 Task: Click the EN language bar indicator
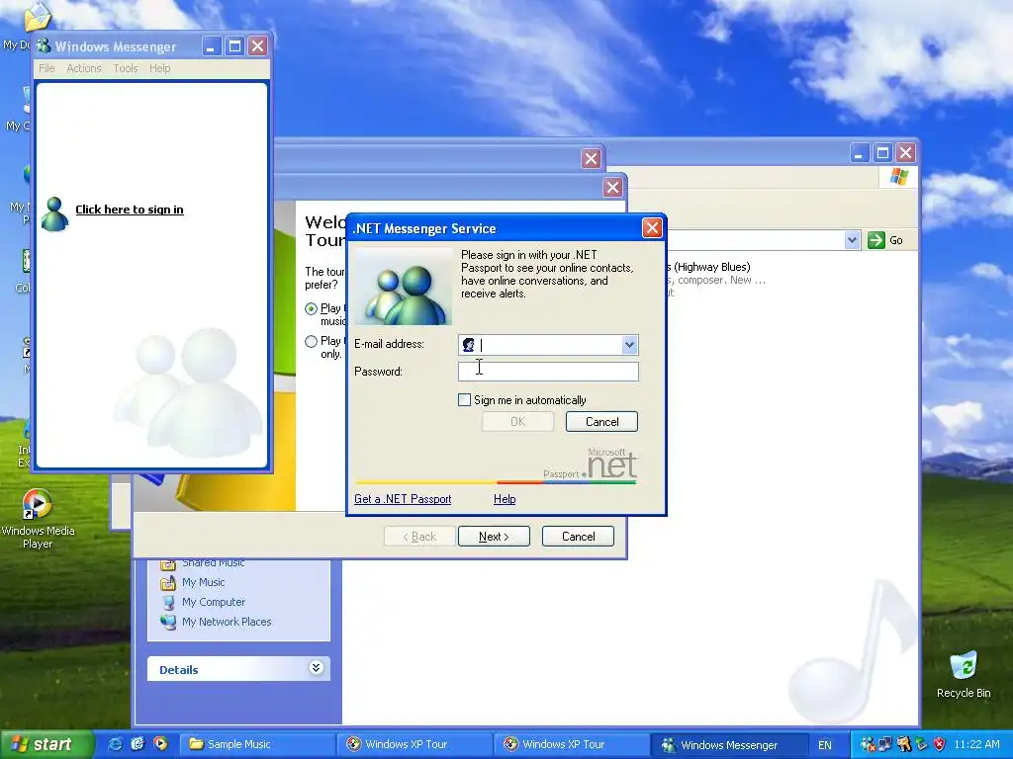pos(825,745)
